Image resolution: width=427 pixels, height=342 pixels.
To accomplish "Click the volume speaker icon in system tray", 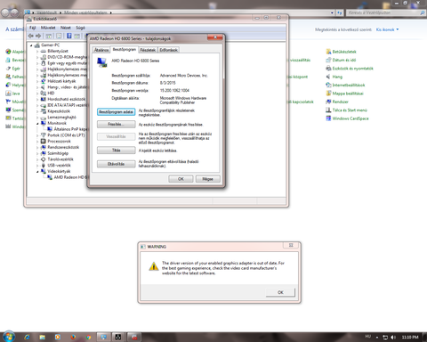I will pyautogui.click(x=393, y=338).
